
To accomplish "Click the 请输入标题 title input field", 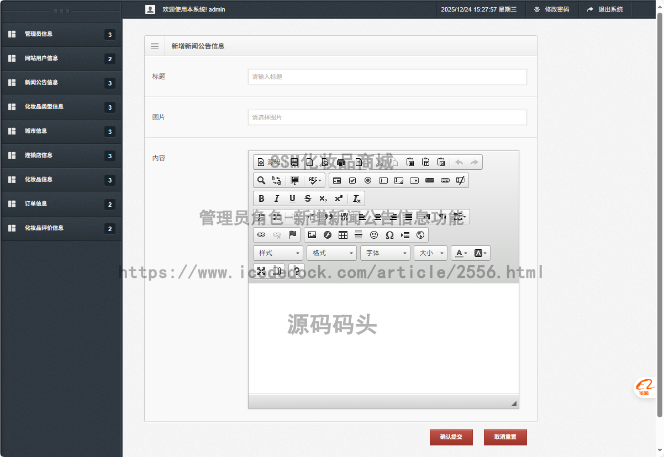I will point(387,77).
